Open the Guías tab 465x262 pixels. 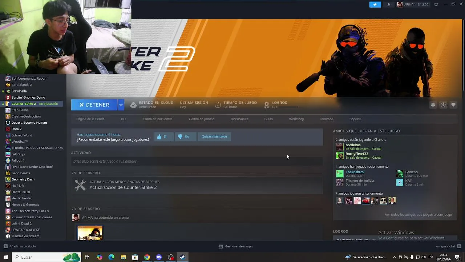(x=268, y=119)
